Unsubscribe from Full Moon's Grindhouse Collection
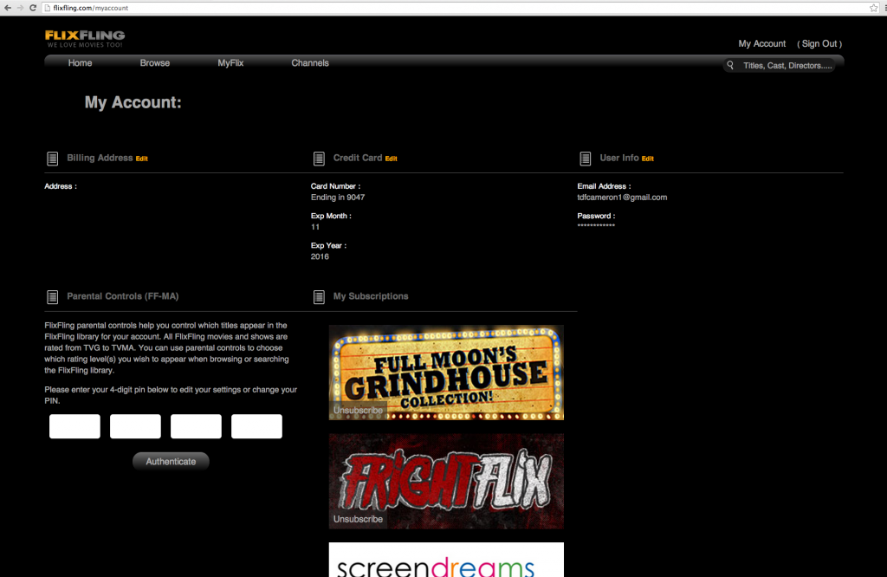This screenshot has width=887, height=577. point(358,410)
